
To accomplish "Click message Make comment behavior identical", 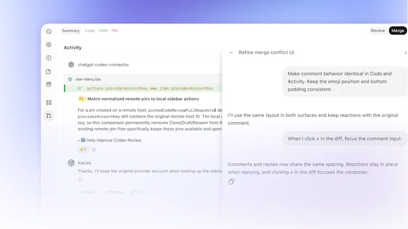I will pyautogui.click(x=345, y=82).
